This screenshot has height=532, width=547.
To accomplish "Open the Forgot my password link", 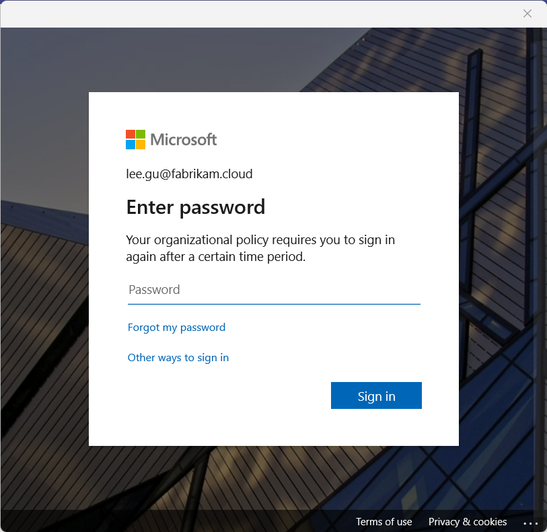I will 176,328.
